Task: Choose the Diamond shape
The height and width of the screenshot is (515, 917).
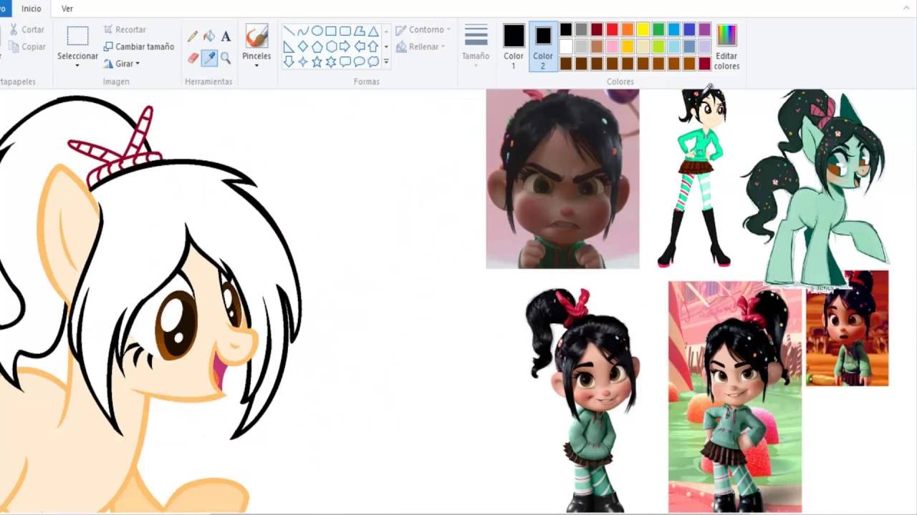Action: (x=303, y=46)
